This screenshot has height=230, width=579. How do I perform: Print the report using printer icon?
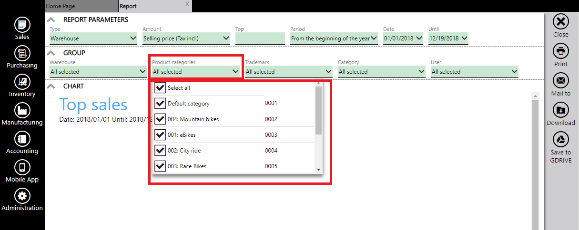561,50
